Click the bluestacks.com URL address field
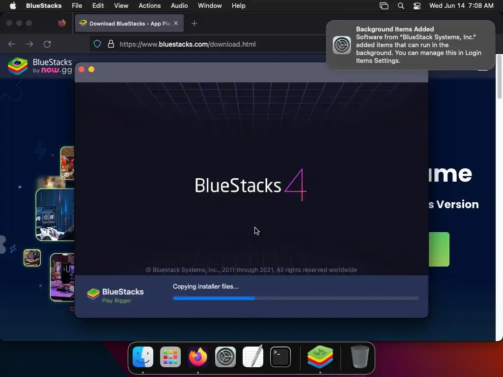The height and width of the screenshot is (377, 503). [x=188, y=44]
